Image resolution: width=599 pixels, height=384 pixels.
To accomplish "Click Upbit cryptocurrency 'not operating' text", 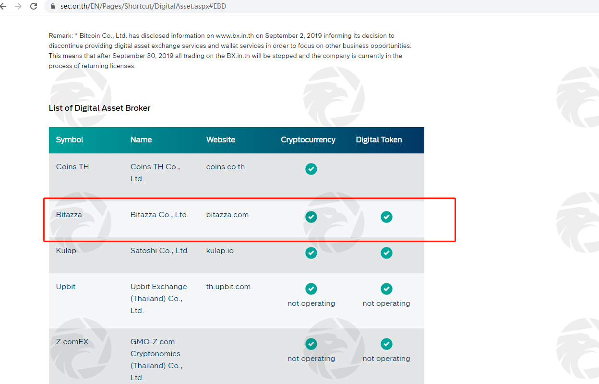I will click(x=311, y=303).
